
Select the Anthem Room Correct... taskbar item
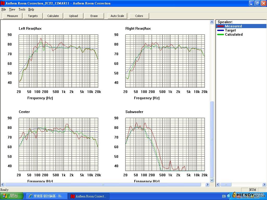click(89, 196)
